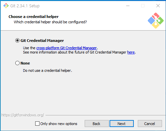Click the greyed-out maximize window button
This screenshot has height=131, width=166.
click(143, 6)
